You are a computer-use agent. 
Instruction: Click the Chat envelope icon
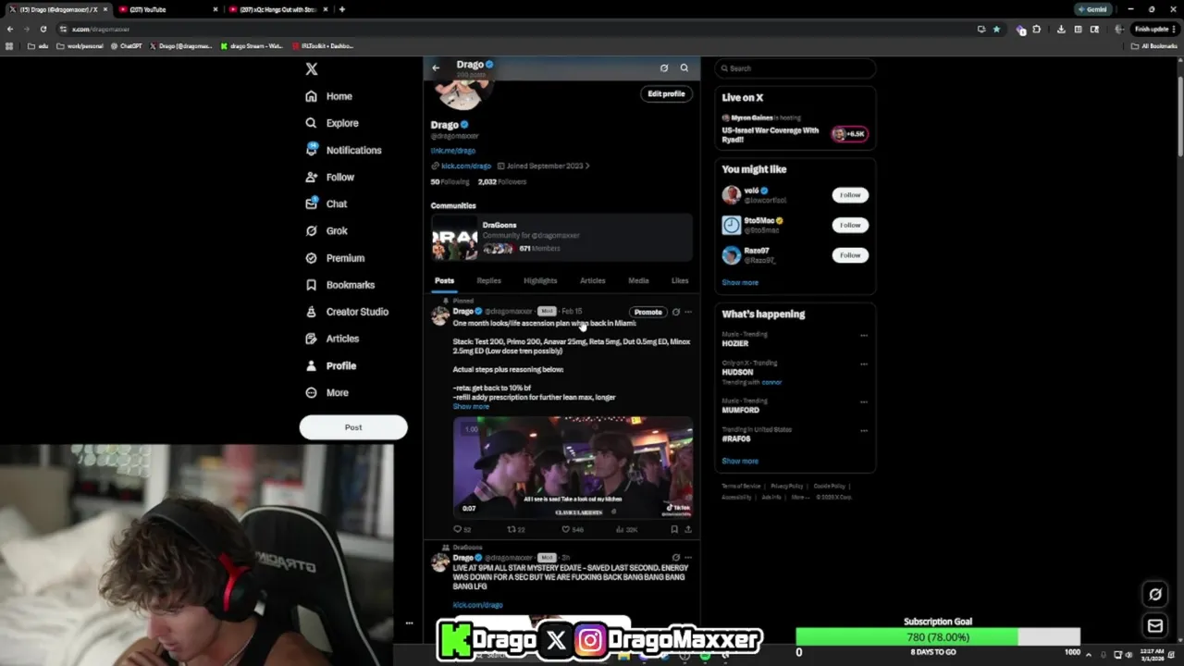click(x=311, y=203)
